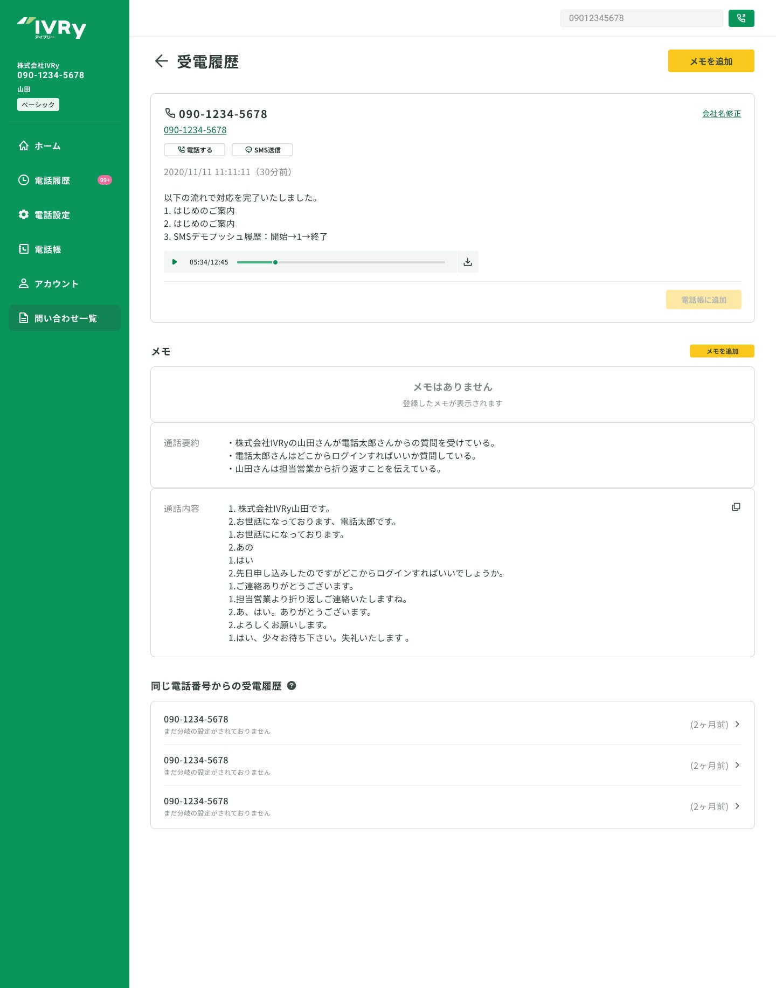Click the 99+ notification badge
Screen dimensions: 776x988
pyautogui.click(x=105, y=180)
